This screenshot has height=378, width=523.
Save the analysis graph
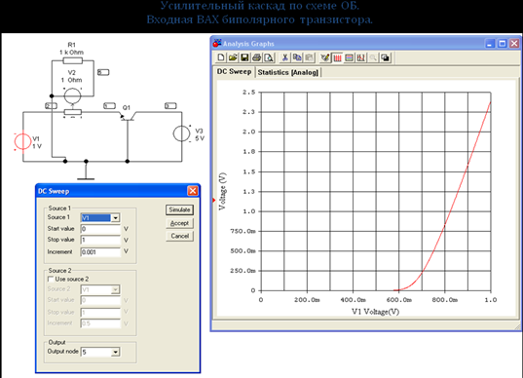[x=244, y=57]
